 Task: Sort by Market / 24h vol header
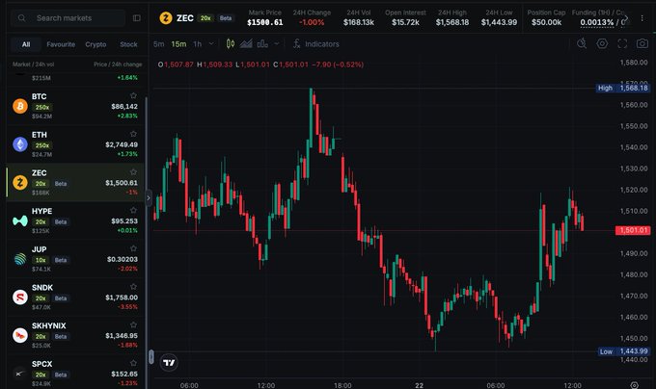point(33,65)
